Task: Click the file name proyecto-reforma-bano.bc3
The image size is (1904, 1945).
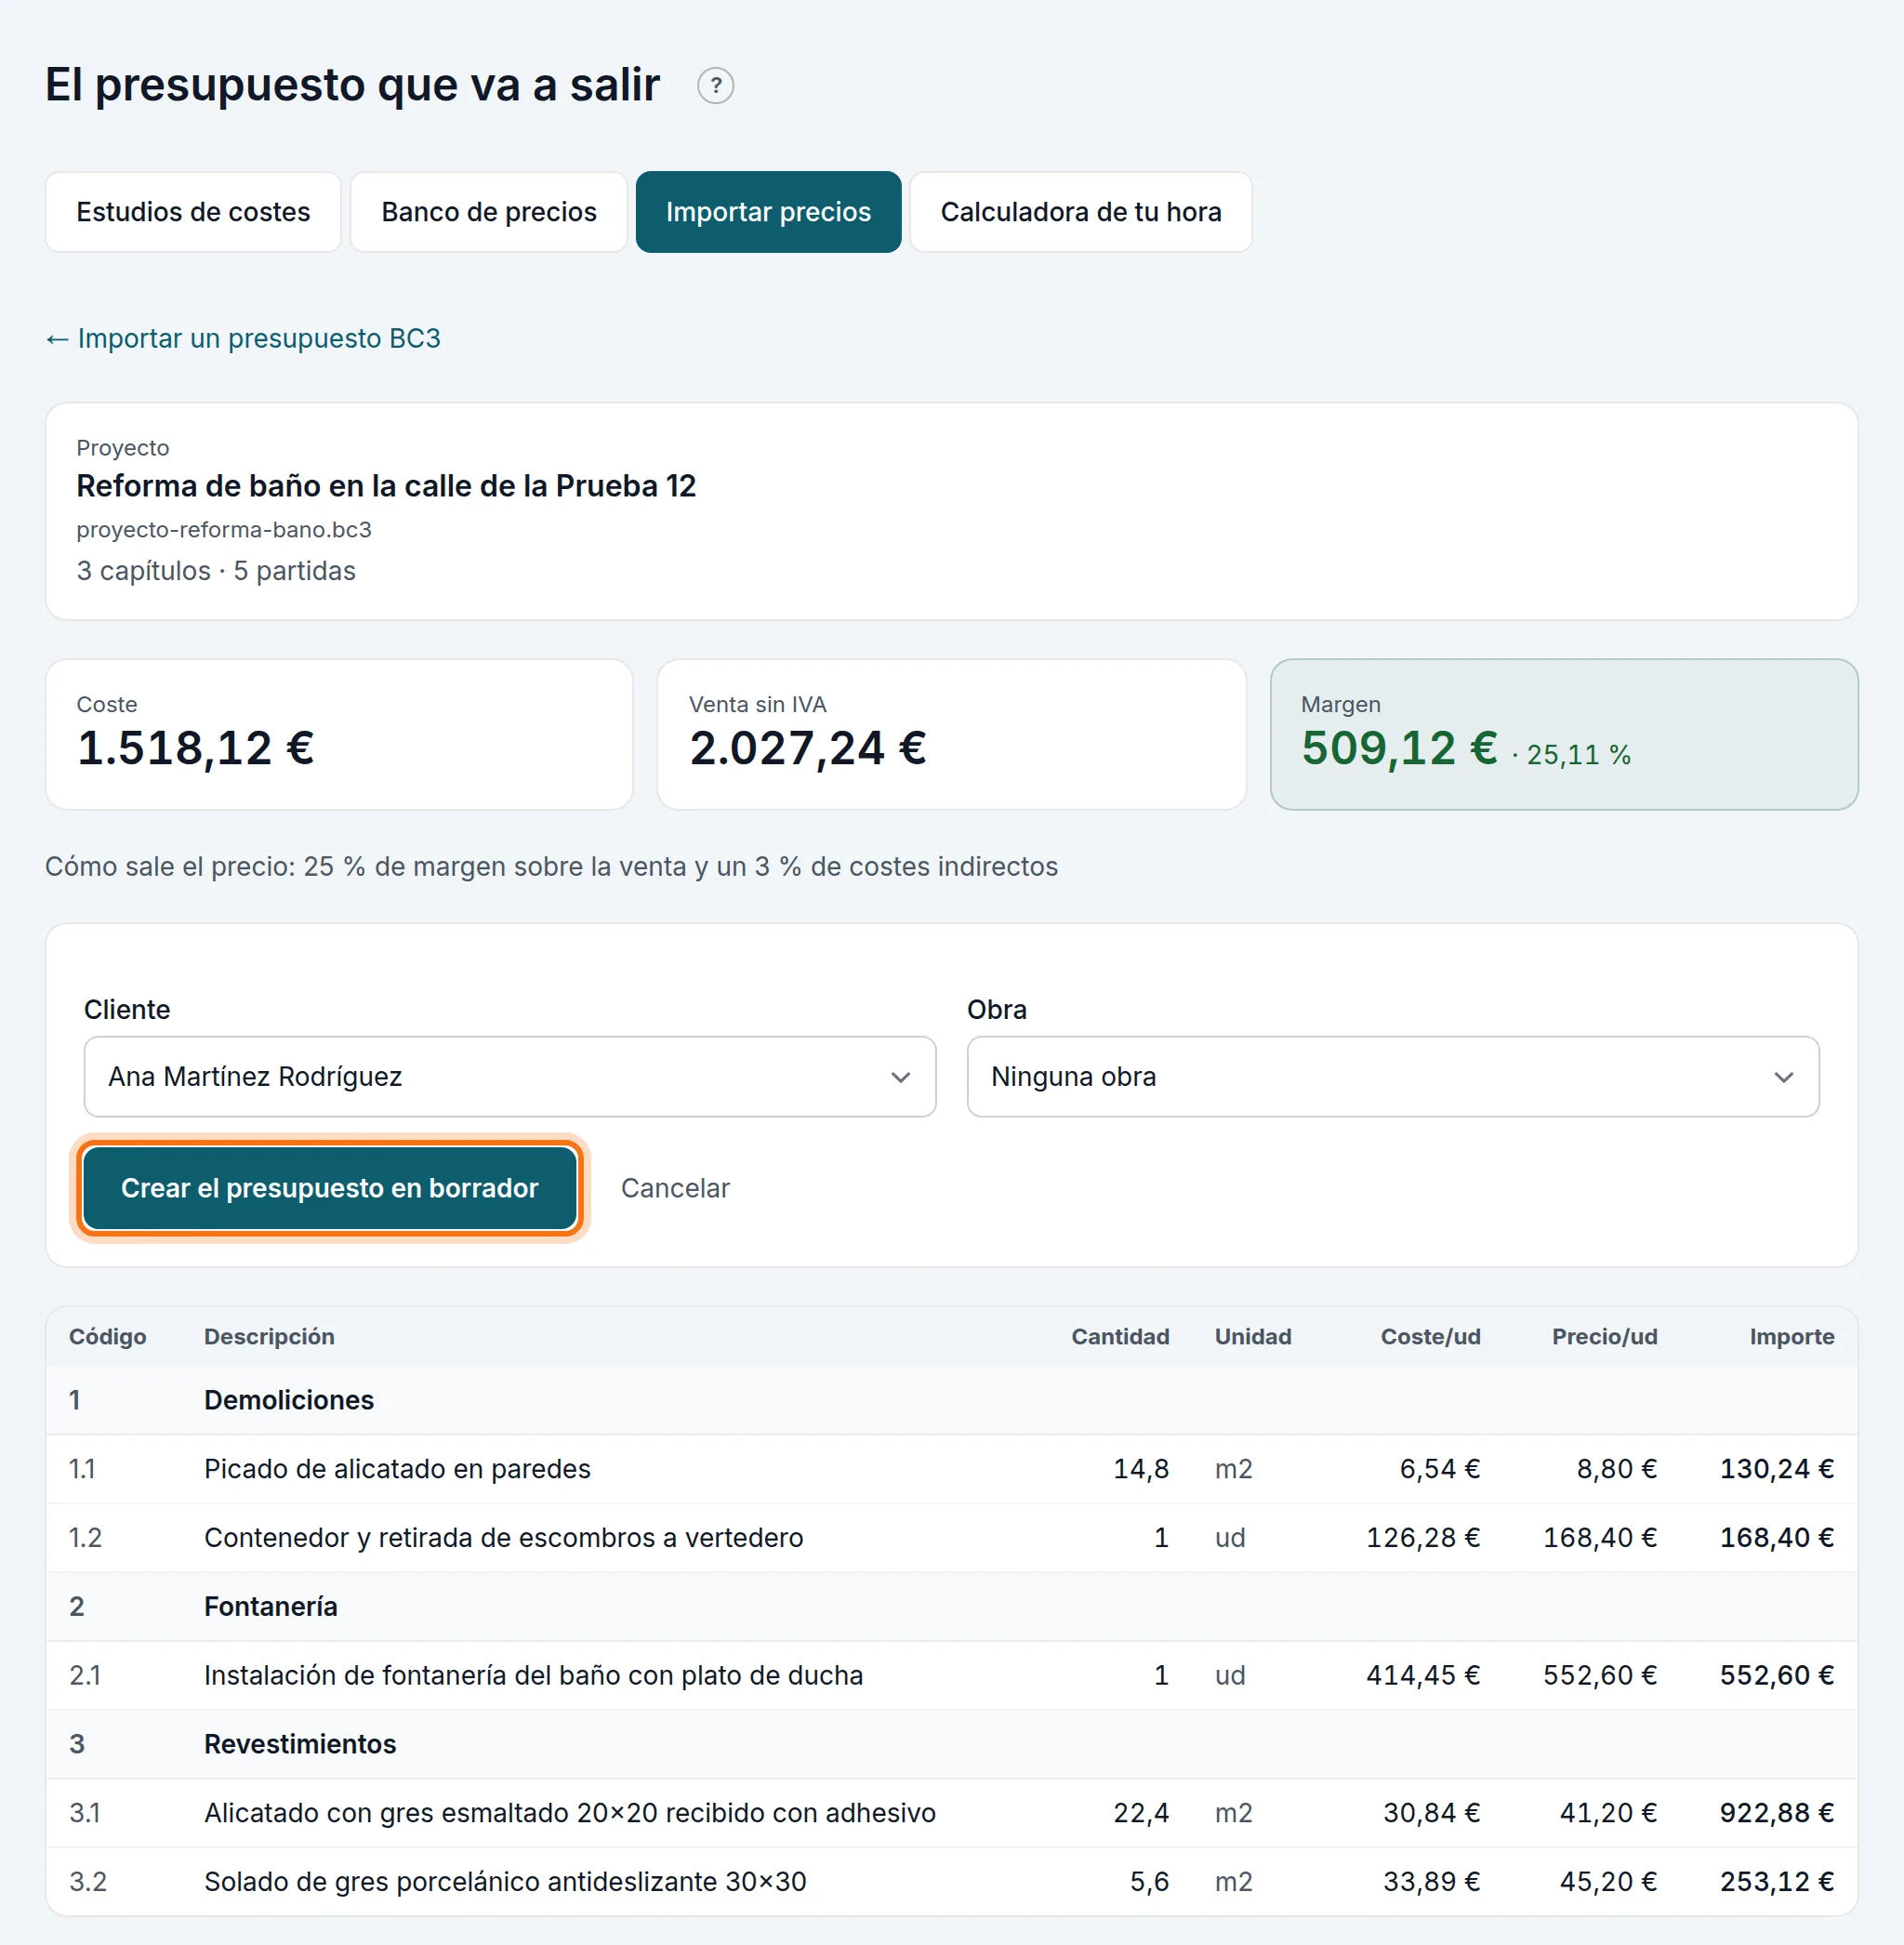Action: [x=224, y=530]
